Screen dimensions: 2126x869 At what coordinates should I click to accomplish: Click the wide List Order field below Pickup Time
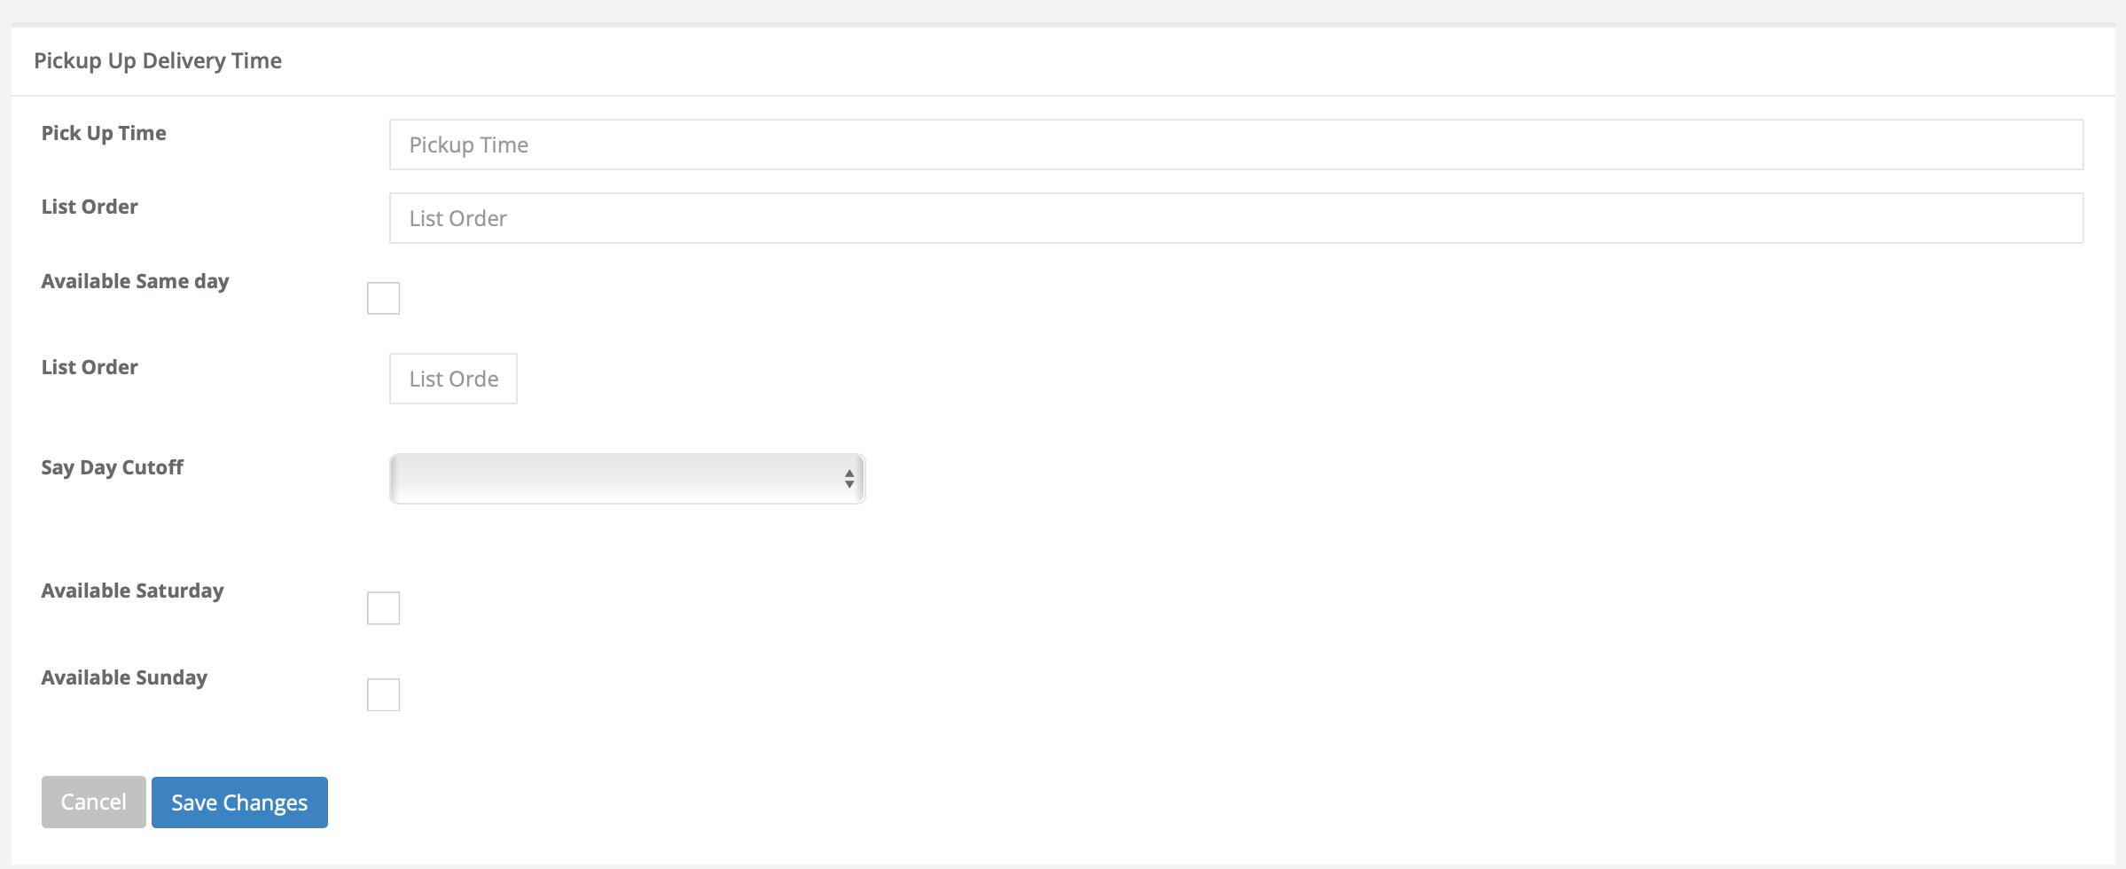1236,218
